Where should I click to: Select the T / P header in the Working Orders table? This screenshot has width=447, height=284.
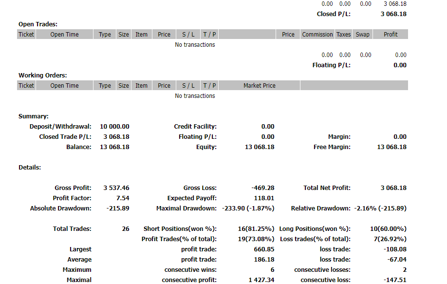click(209, 85)
